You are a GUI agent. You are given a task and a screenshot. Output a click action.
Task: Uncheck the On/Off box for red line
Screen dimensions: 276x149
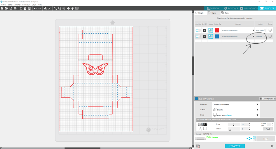[x=204, y=30]
